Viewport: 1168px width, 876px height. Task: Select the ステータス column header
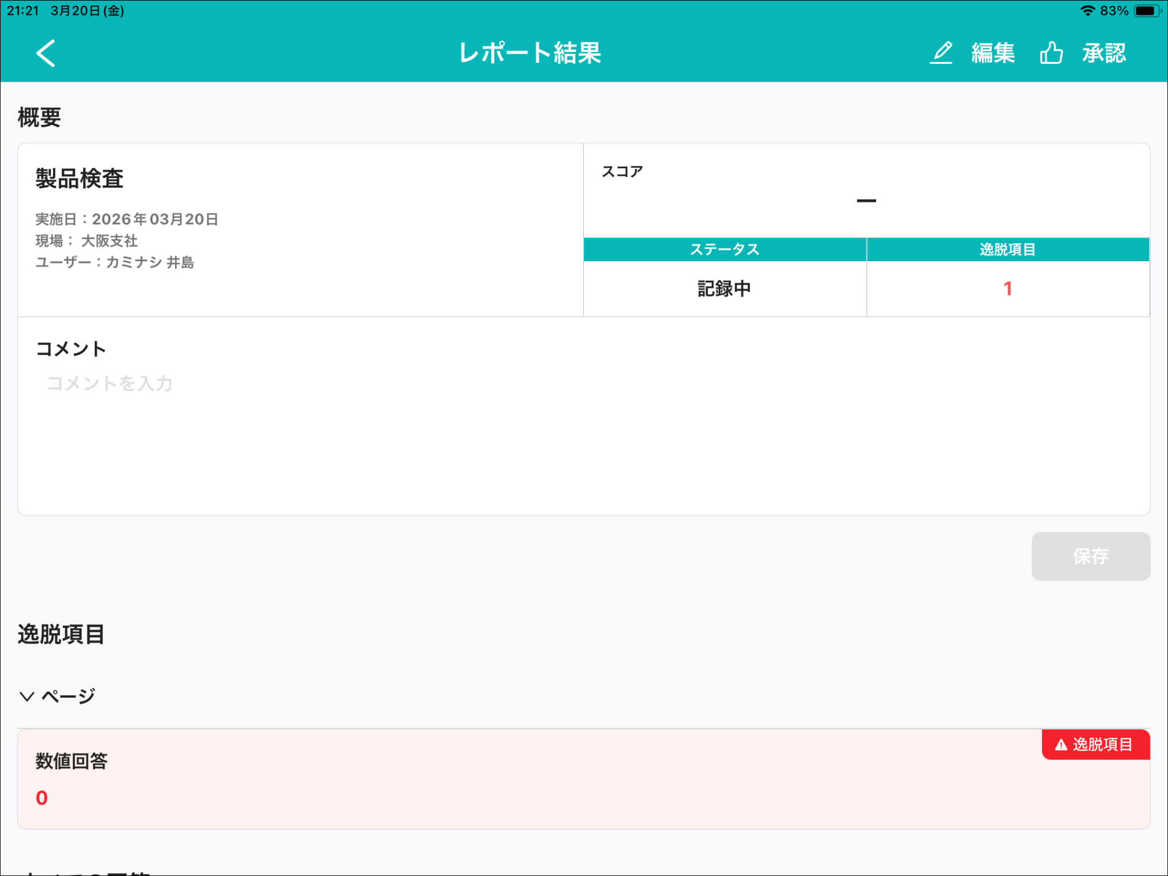click(724, 250)
